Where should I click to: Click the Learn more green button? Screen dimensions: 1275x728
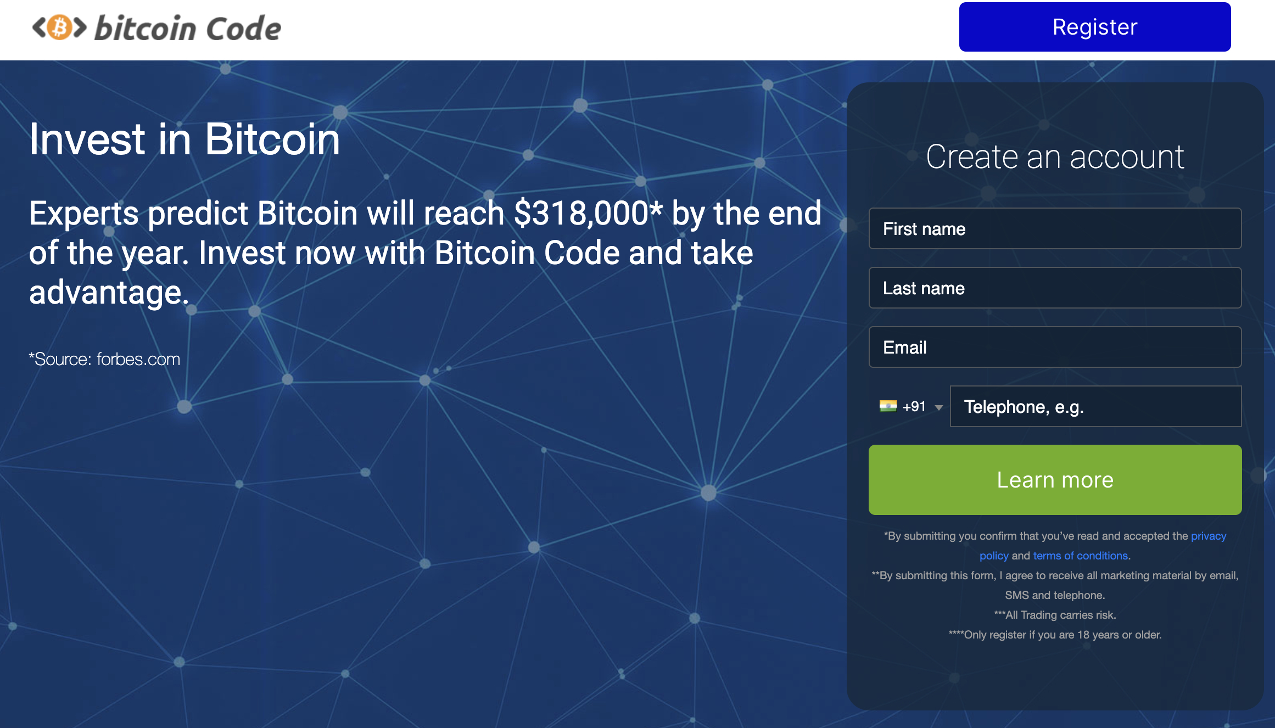[1054, 479]
